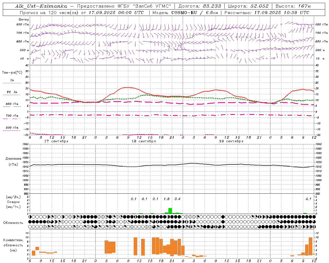The image size is (329, 263).
Task: Click the Облачность row label
Action: tap(13, 223)
